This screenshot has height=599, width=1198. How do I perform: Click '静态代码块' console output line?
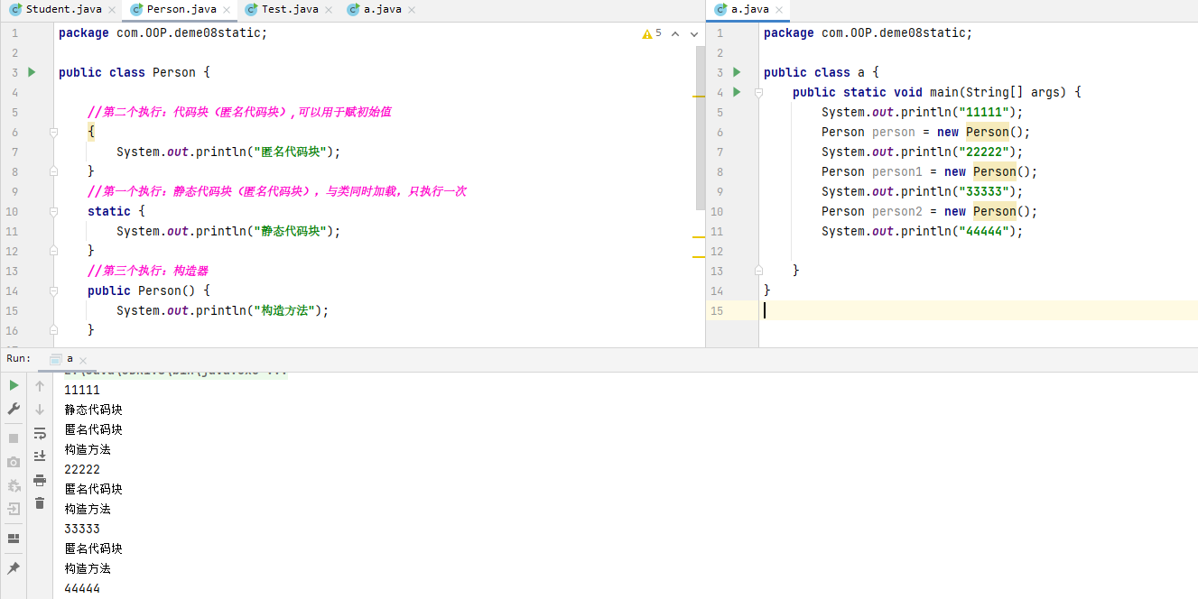click(x=94, y=410)
